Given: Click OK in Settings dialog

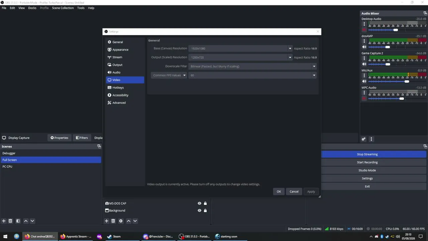Looking at the screenshot, I should [x=279, y=191].
